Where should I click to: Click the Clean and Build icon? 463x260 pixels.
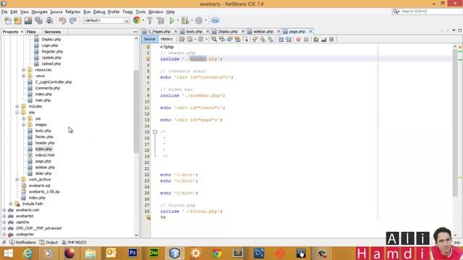161,21
